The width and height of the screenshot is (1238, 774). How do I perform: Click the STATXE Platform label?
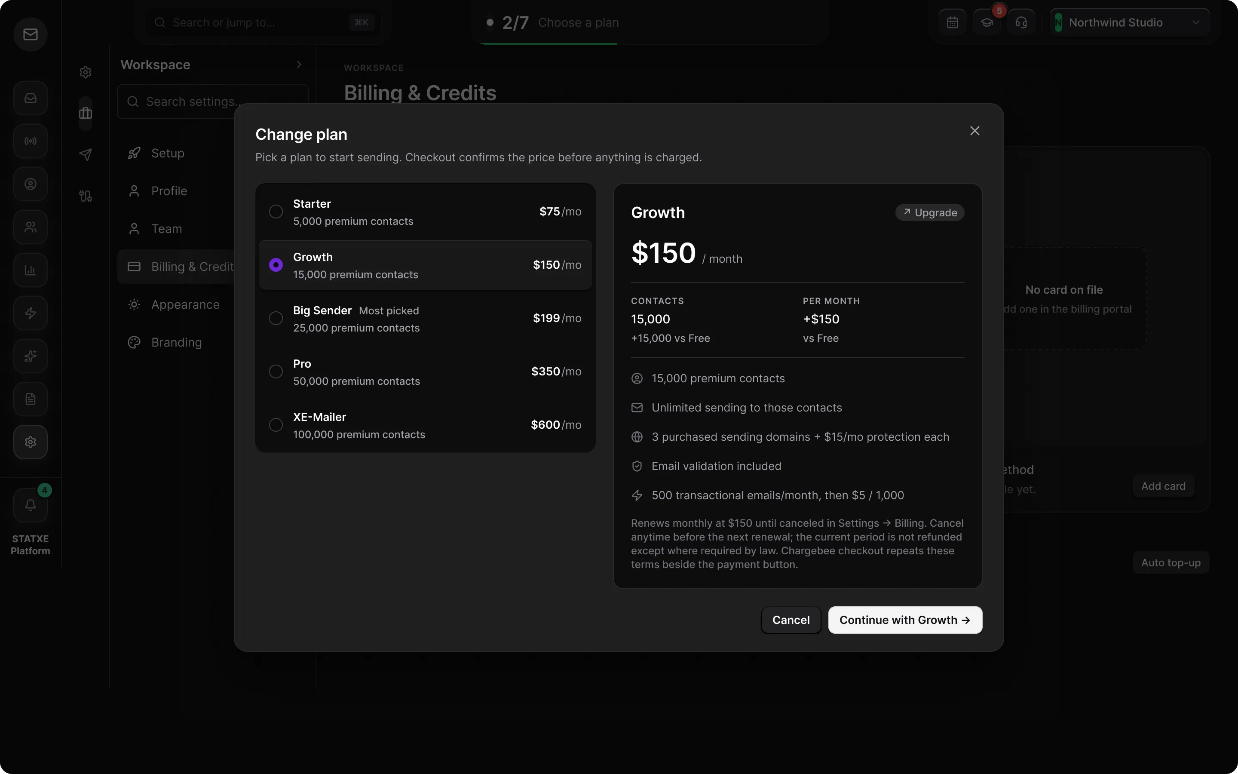point(30,545)
